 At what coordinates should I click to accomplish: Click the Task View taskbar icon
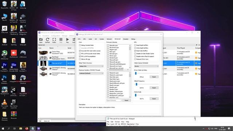click(15, 128)
